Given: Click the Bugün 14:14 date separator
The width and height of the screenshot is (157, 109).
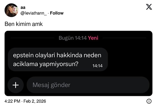Looking at the screenshot, I should click(73, 38).
